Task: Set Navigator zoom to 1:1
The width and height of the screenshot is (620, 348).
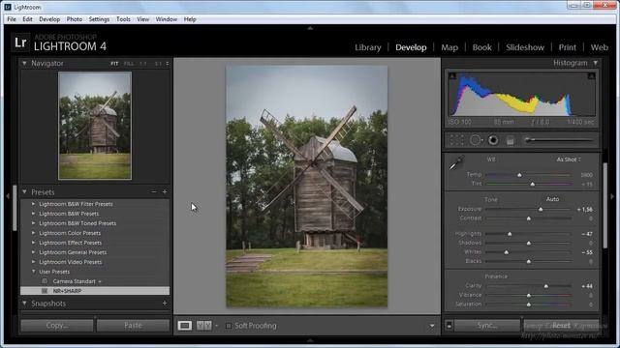Action: pos(143,64)
